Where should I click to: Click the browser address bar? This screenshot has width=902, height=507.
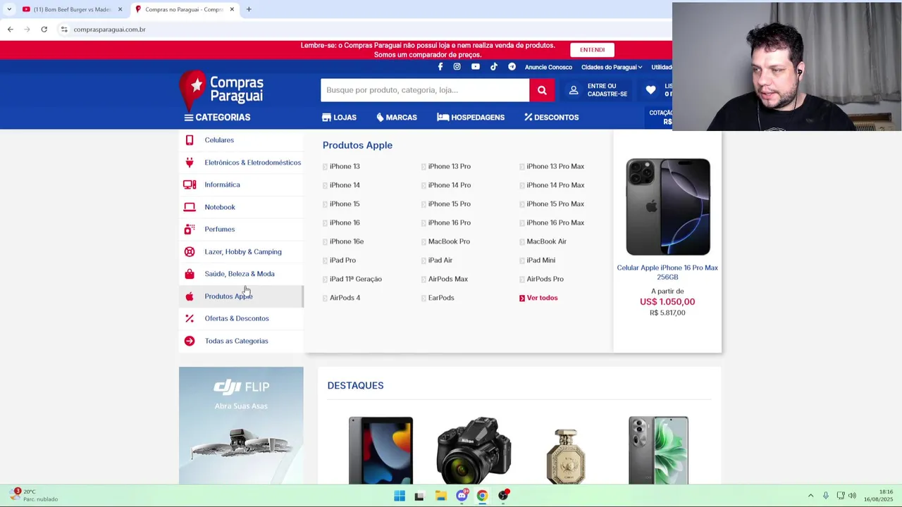pyautogui.click(x=366, y=29)
